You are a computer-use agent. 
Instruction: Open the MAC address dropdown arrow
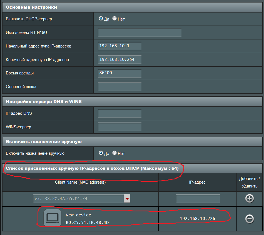[127, 199]
